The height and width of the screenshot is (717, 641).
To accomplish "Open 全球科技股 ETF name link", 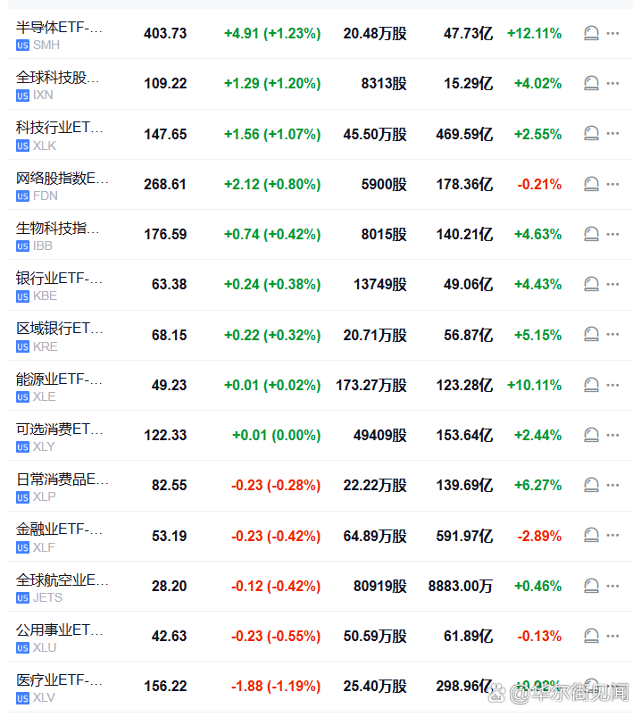I will [59, 78].
